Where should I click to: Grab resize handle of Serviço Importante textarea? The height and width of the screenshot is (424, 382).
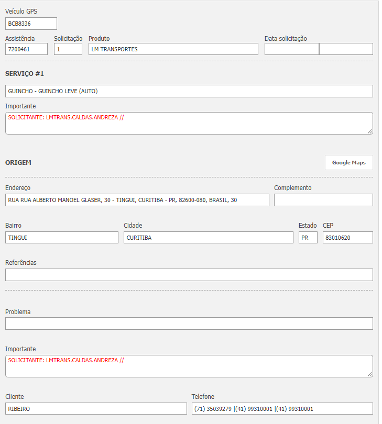[x=370, y=132]
